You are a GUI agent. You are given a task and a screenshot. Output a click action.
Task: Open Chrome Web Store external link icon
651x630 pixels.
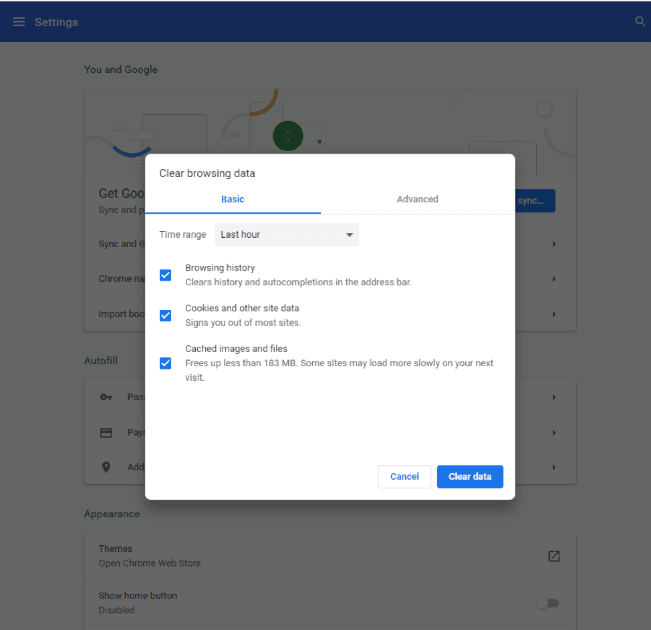[554, 556]
